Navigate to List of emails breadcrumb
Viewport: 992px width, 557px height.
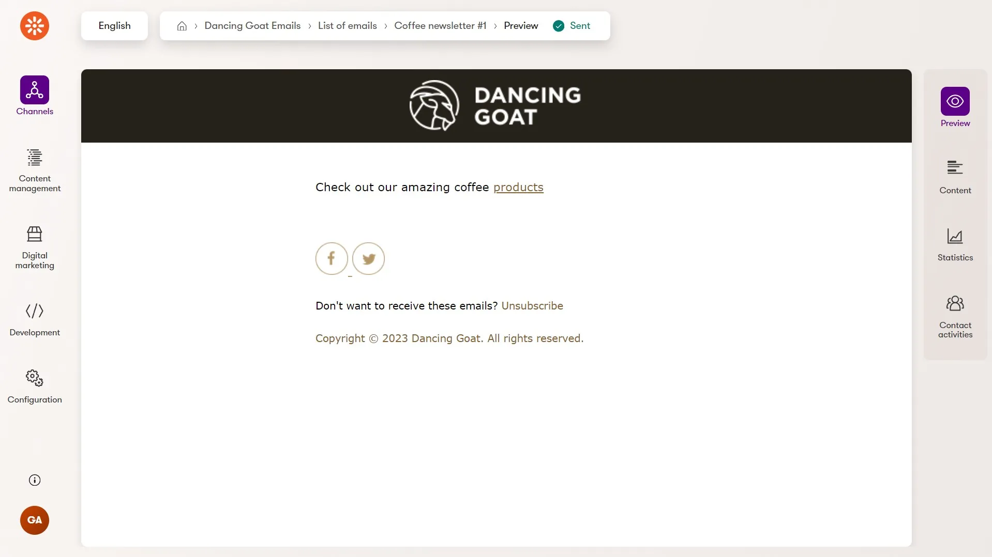tap(347, 26)
